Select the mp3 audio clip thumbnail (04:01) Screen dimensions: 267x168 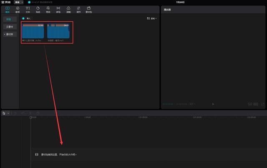[x=58, y=31]
